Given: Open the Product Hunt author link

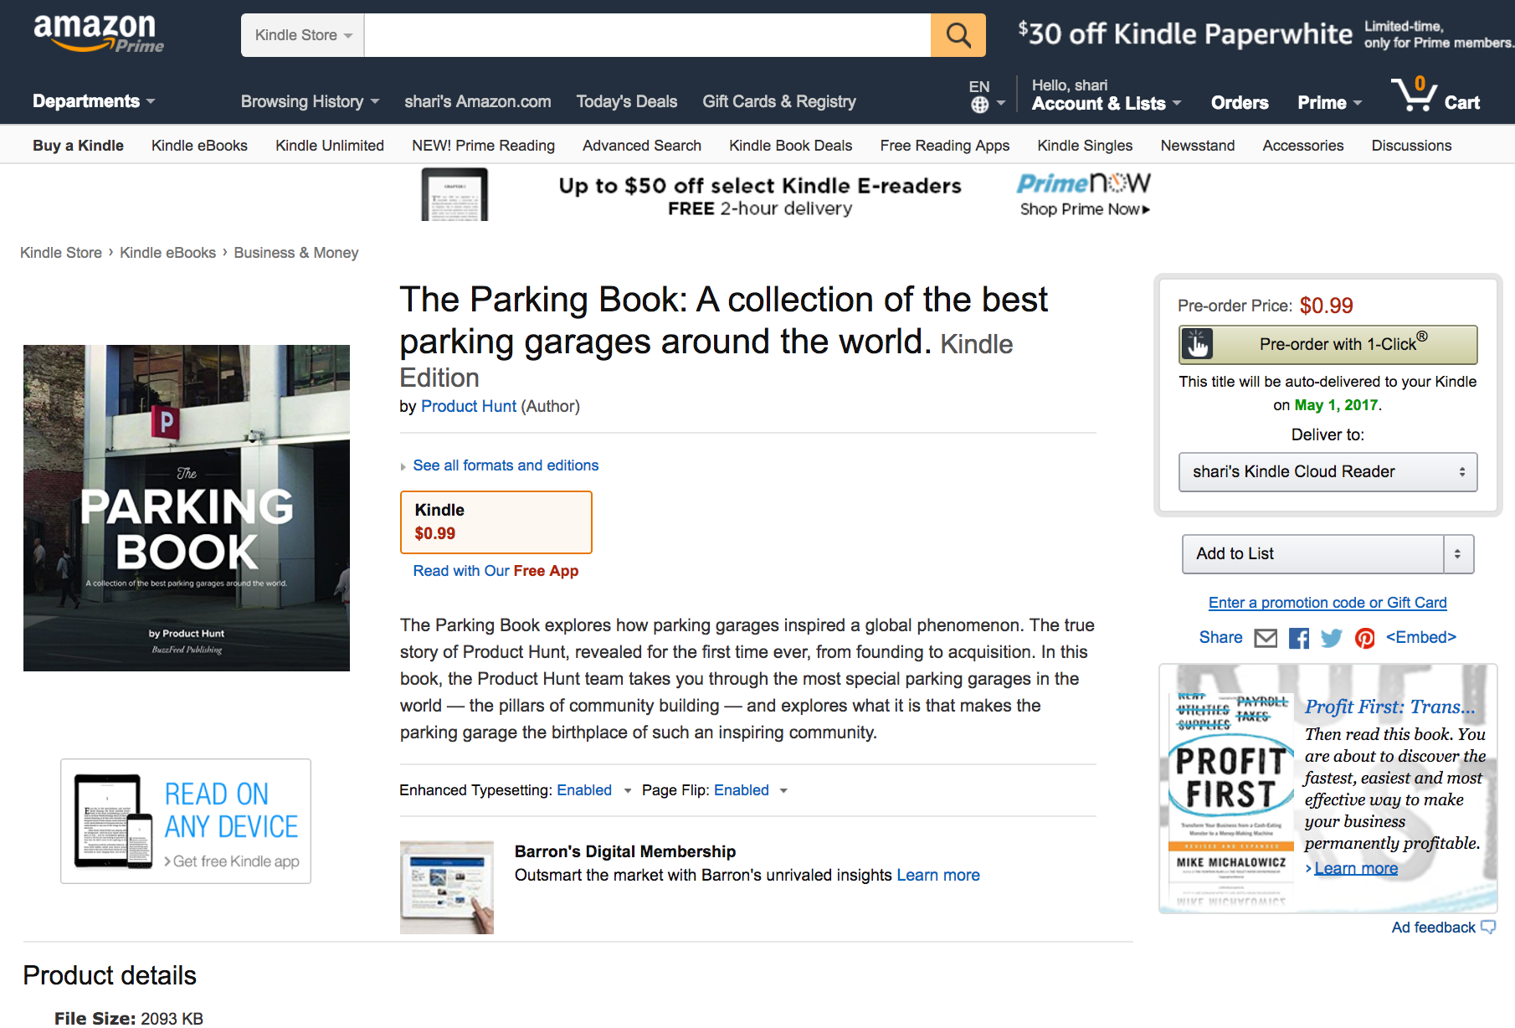Looking at the screenshot, I should (x=469, y=406).
